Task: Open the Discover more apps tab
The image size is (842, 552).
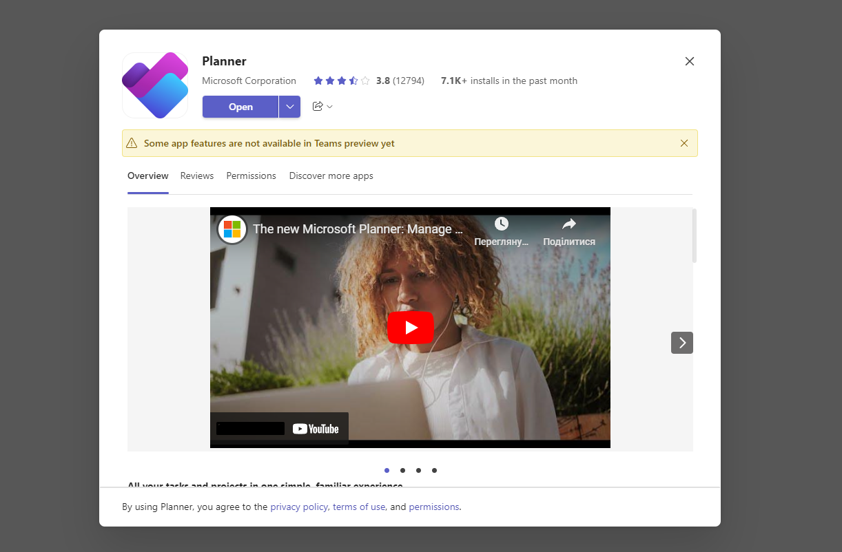Action: 331,176
